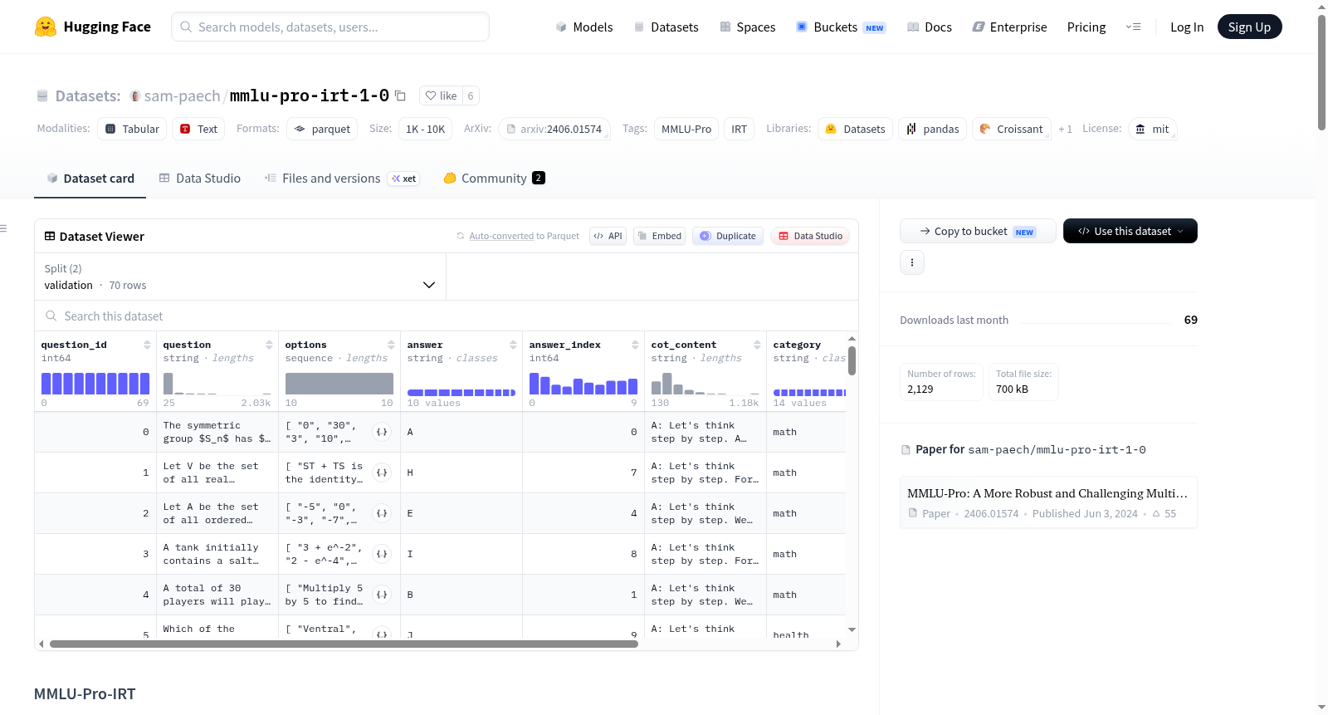Go to Models in the navigation

click(x=584, y=27)
